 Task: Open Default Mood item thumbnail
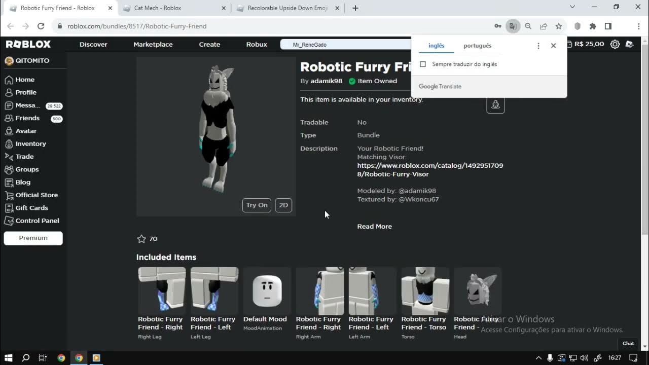point(267,291)
